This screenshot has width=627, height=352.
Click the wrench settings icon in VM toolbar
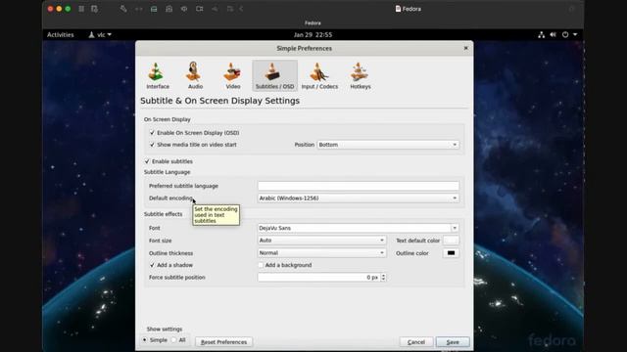point(123,9)
